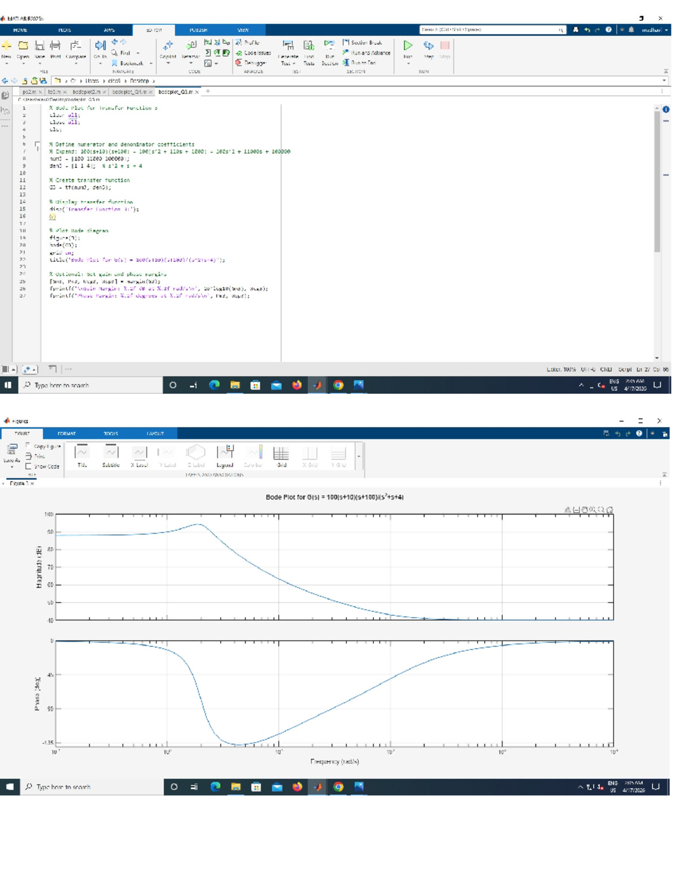Click the Refactor icon

tap(191, 46)
